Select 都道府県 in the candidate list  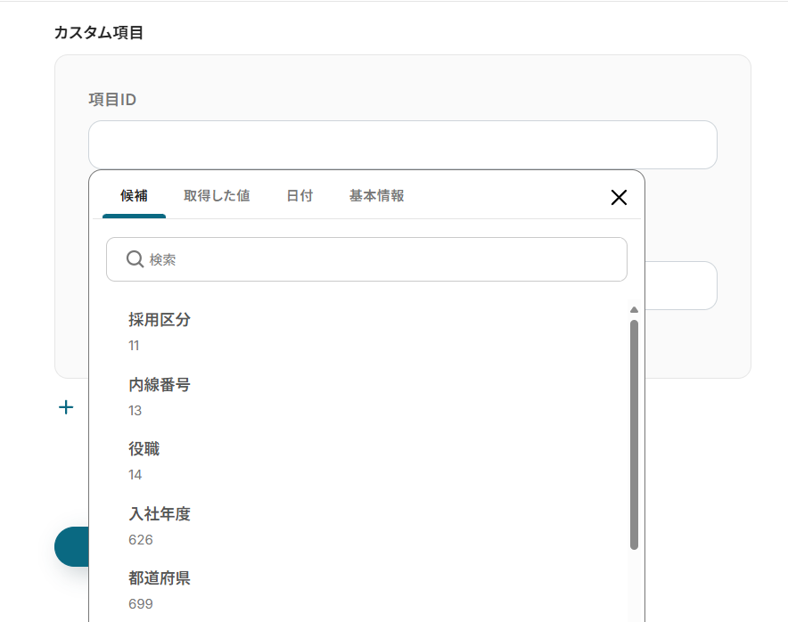[160, 579]
